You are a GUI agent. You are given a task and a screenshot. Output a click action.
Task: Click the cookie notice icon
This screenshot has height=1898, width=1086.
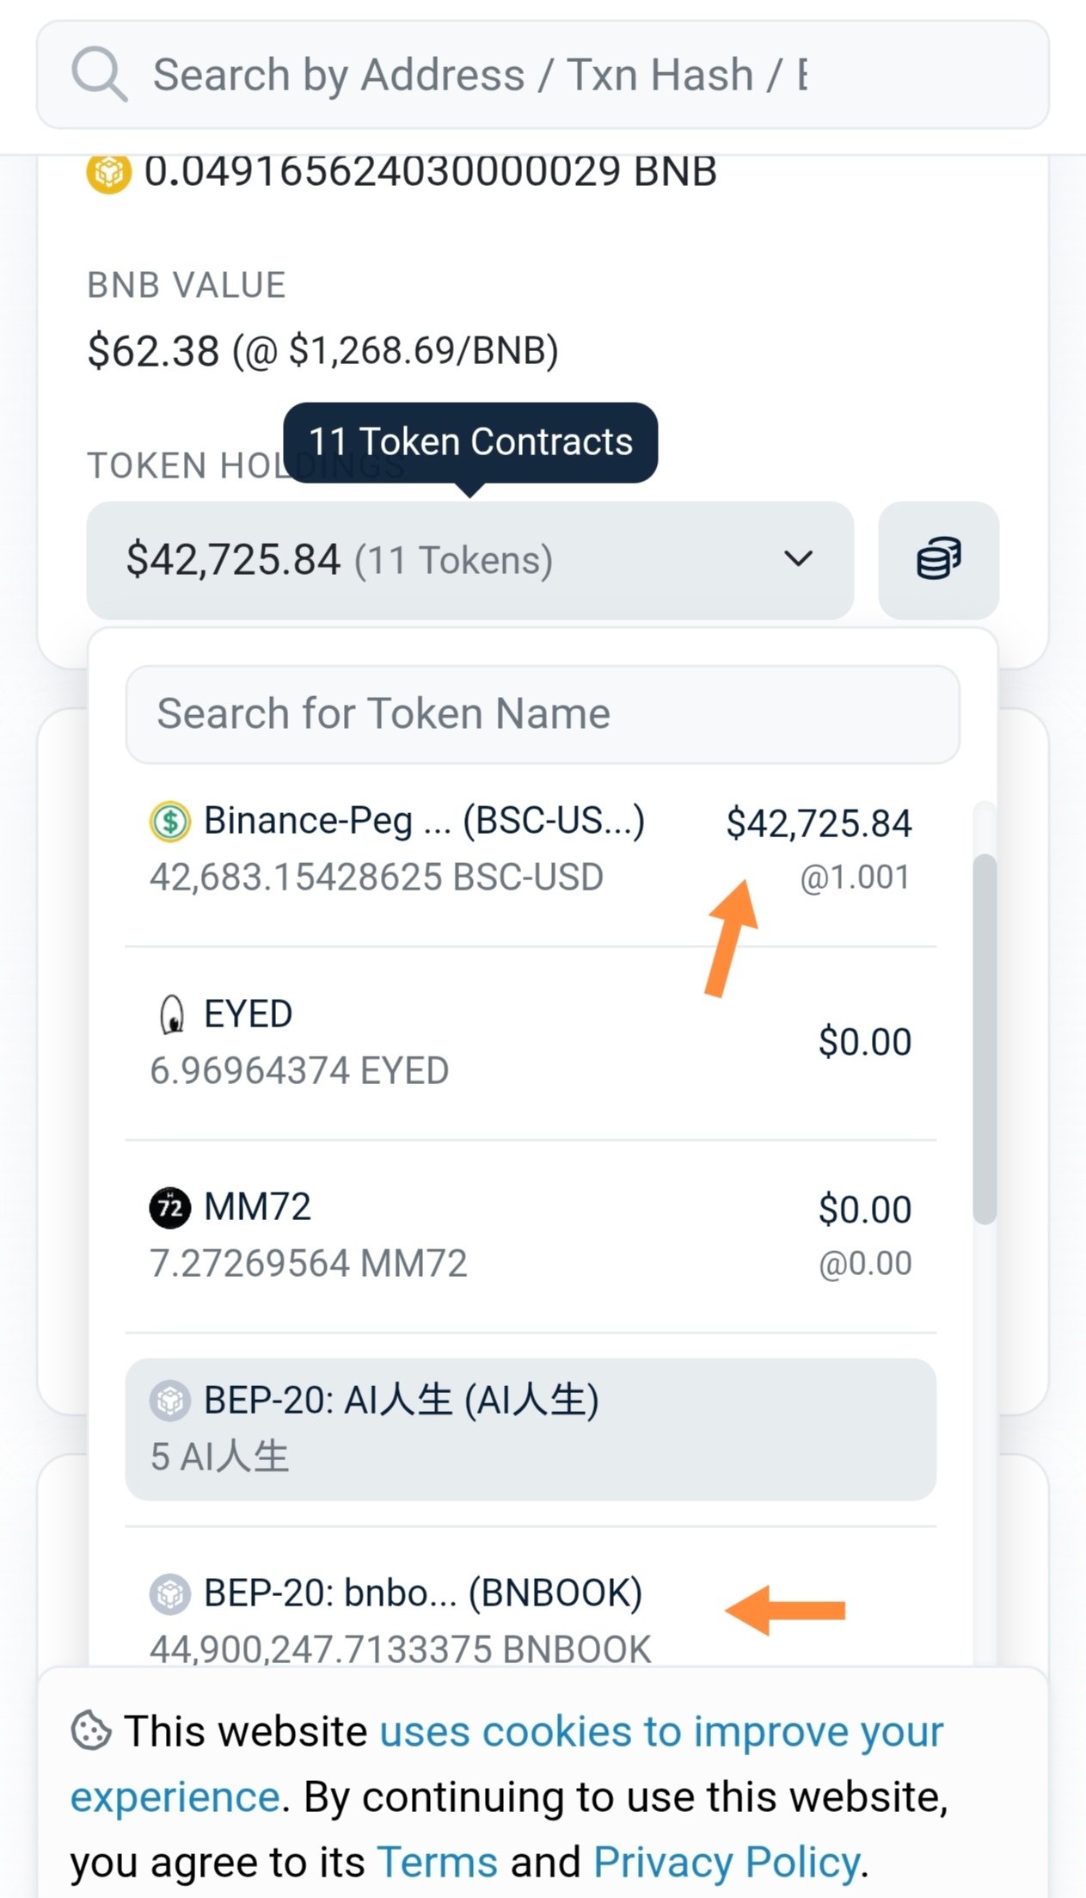pyautogui.click(x=91, y=1730)
